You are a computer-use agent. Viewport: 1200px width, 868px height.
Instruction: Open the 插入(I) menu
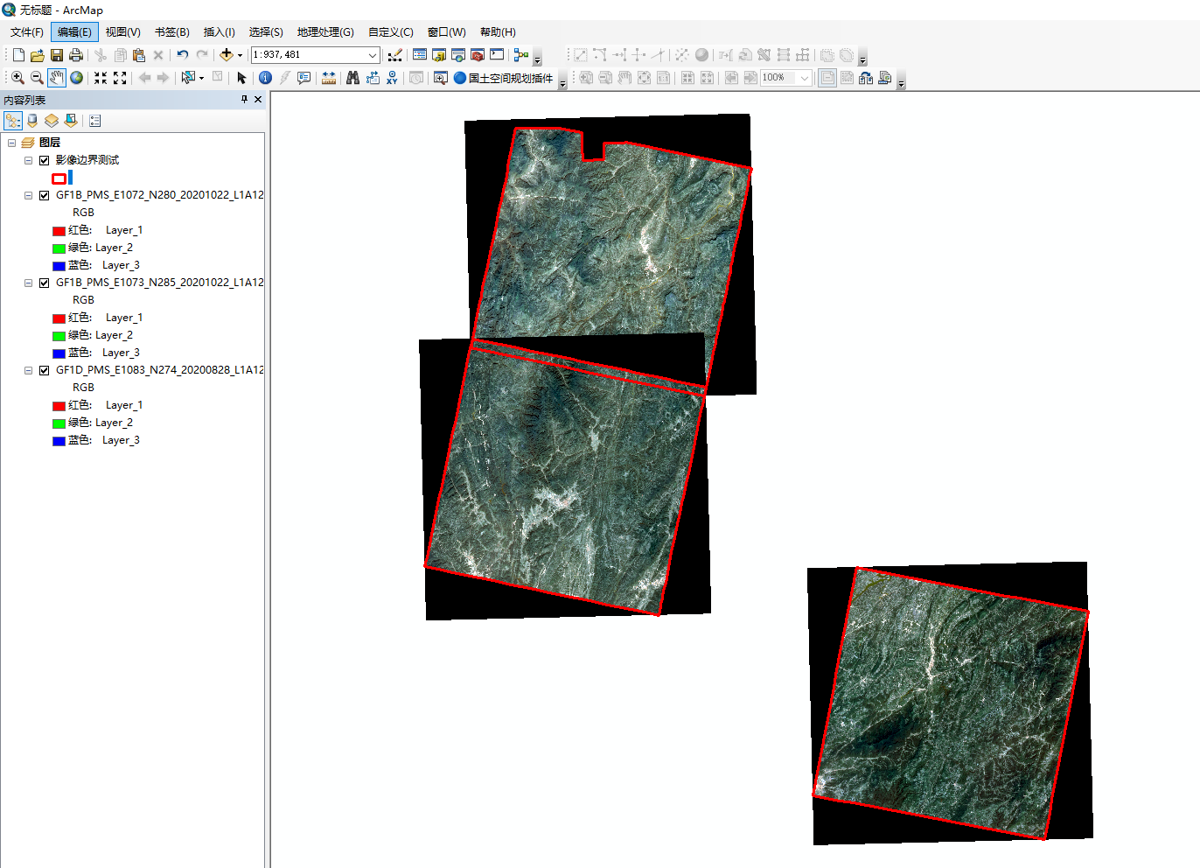point(220,32)
